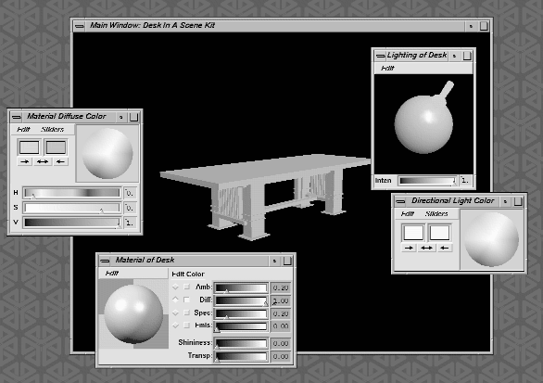This screenshot has width=543, height=383.
Task: Click the Inten intensity slider in Lighting window
Action: 427,181
